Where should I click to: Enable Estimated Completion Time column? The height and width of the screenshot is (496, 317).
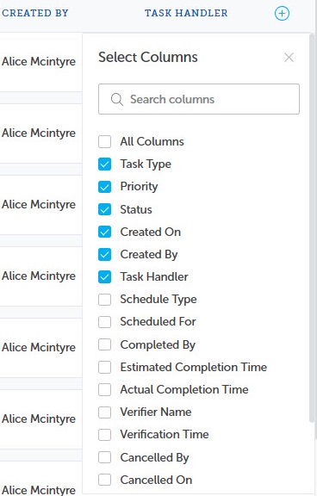105,367
